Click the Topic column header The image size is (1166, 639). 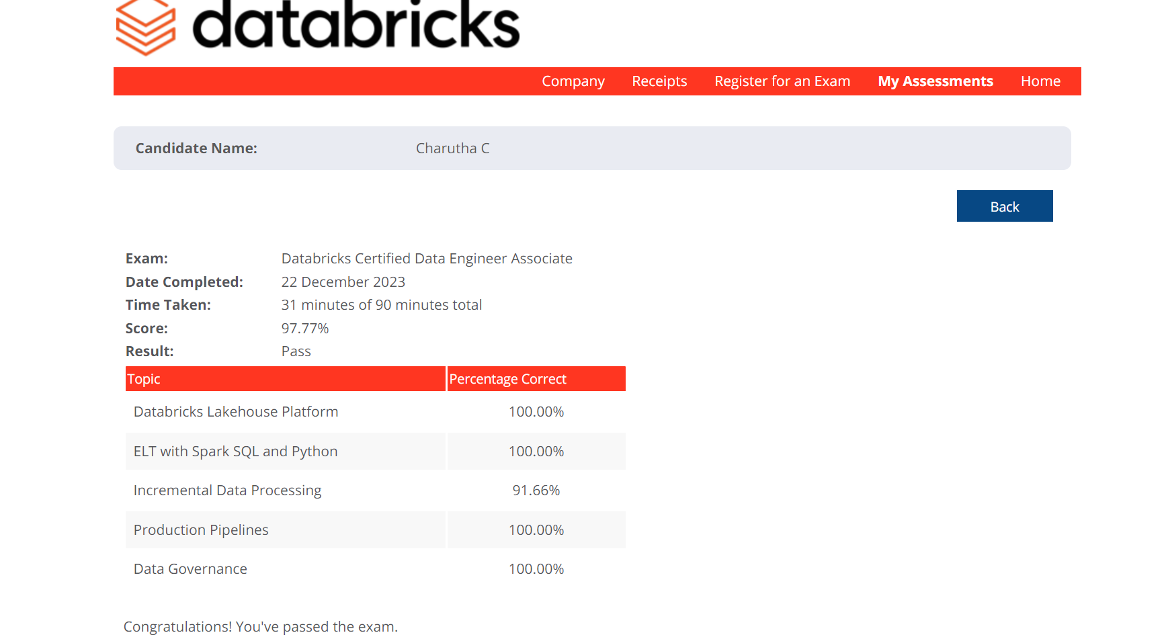click(x=285, y=379)
